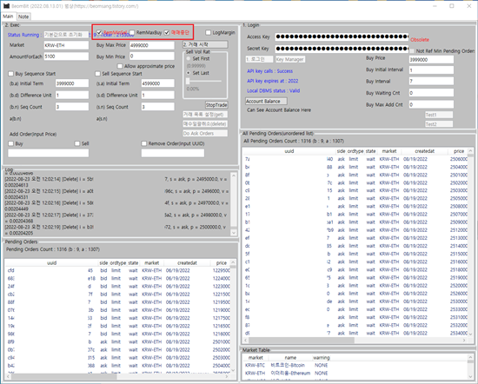Click the warning column header in Market Table
This screenshot has height=384, width=478.
(x=322, y=357)
